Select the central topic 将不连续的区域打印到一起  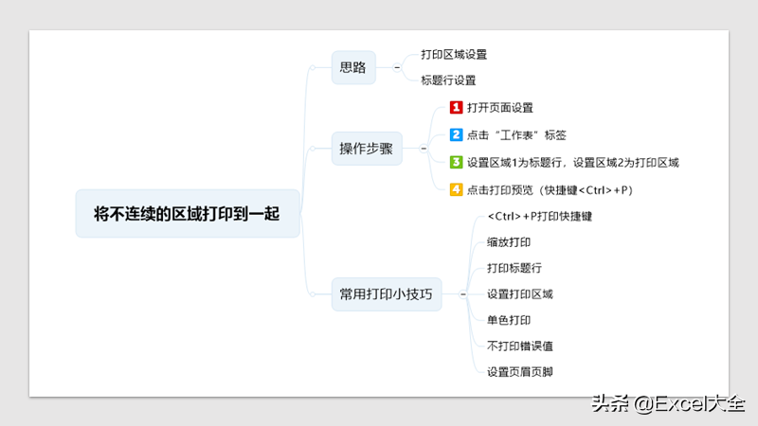188,214
